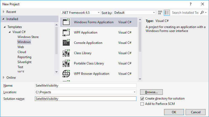This screenshot has height=117, width=209.
Task: Open the .NET Framework version dropdown
Action: (81, 12)
